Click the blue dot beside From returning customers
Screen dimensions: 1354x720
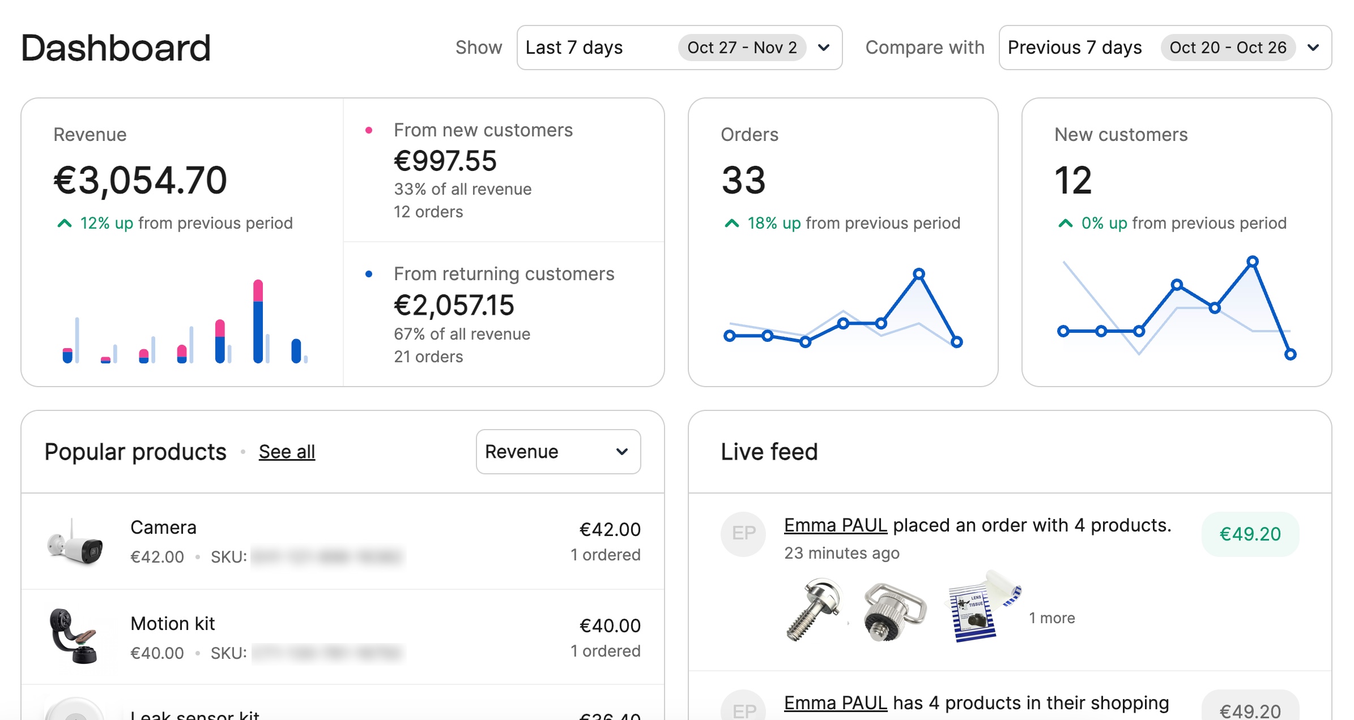[x=369, y=274]
